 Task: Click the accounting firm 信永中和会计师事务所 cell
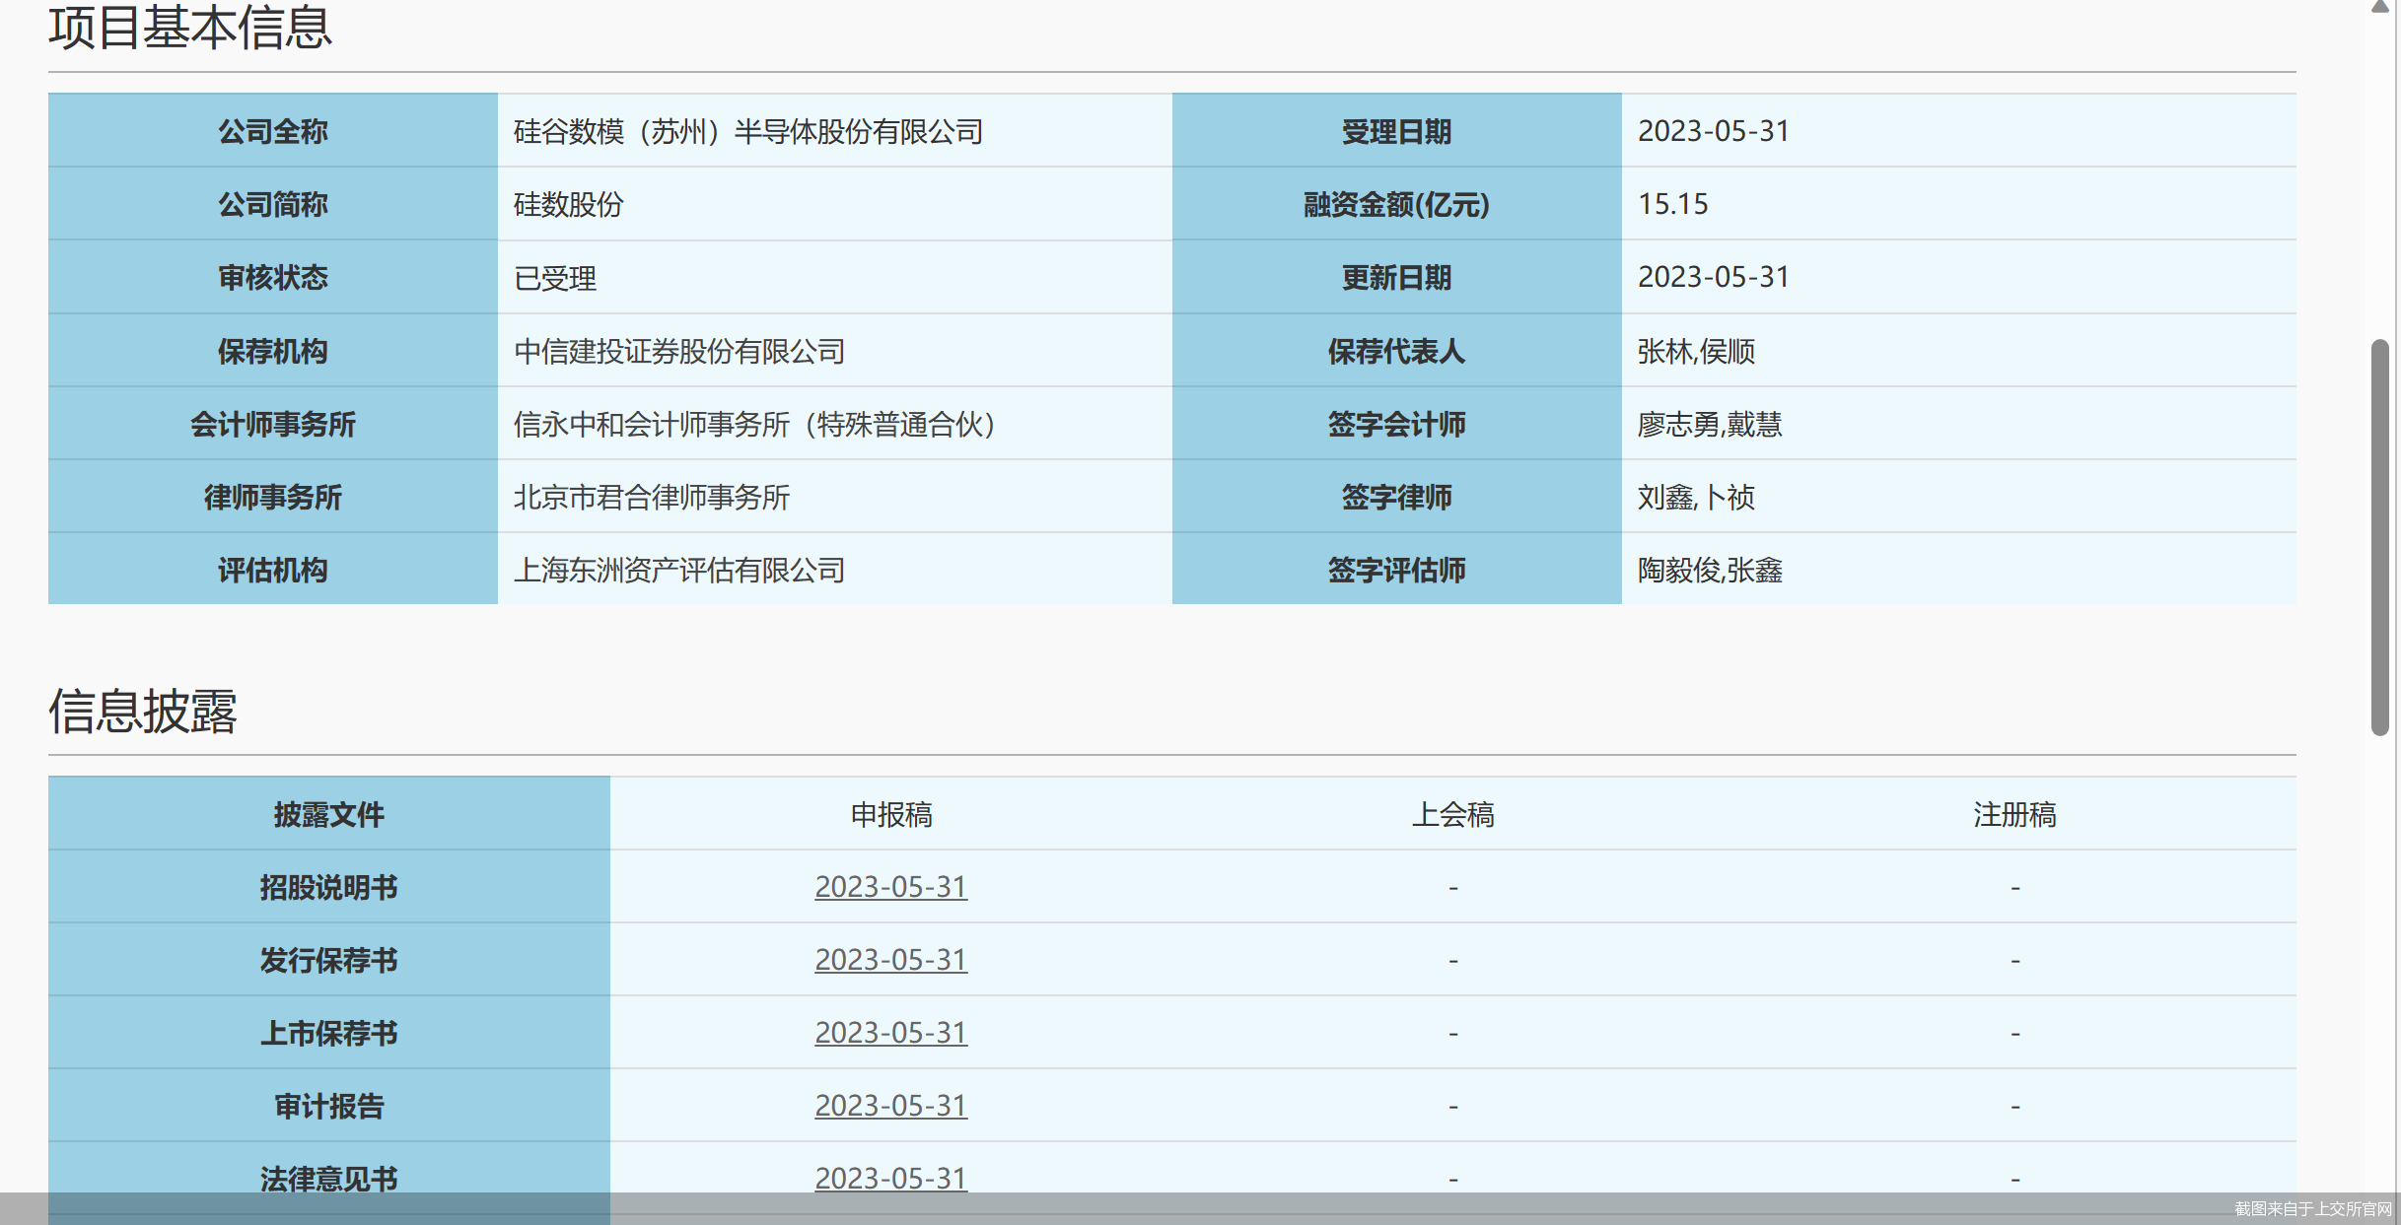click(754, 424)
